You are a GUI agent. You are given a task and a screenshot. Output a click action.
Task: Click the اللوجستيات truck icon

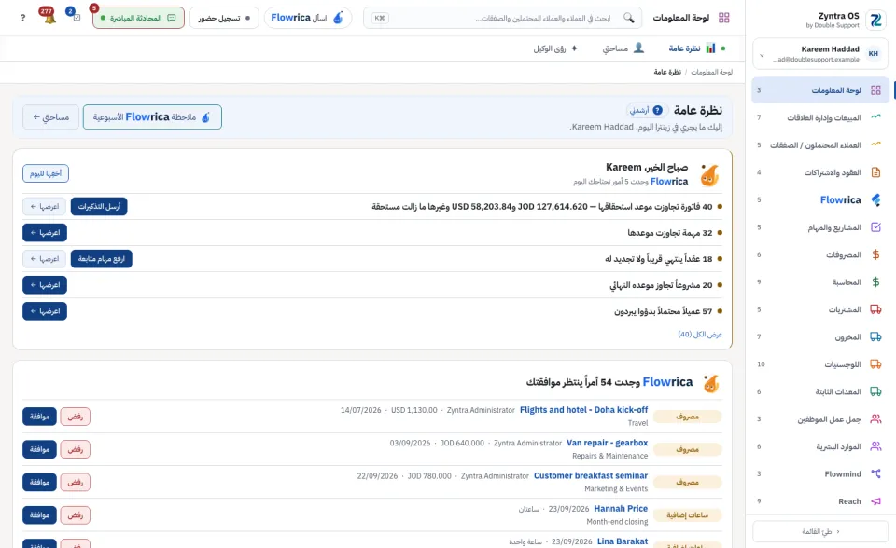coord(875,364)
